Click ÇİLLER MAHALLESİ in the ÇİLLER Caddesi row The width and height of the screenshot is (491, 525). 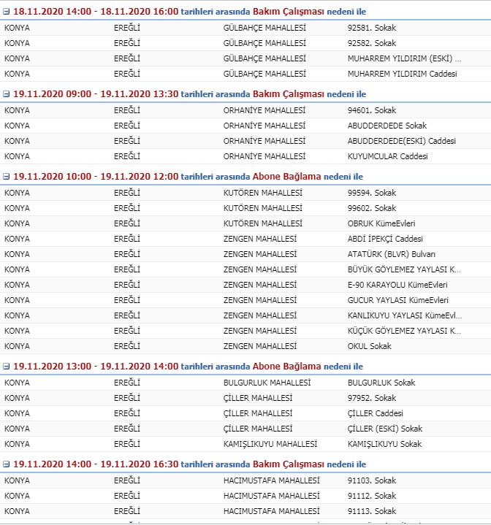tap(258, 413)
